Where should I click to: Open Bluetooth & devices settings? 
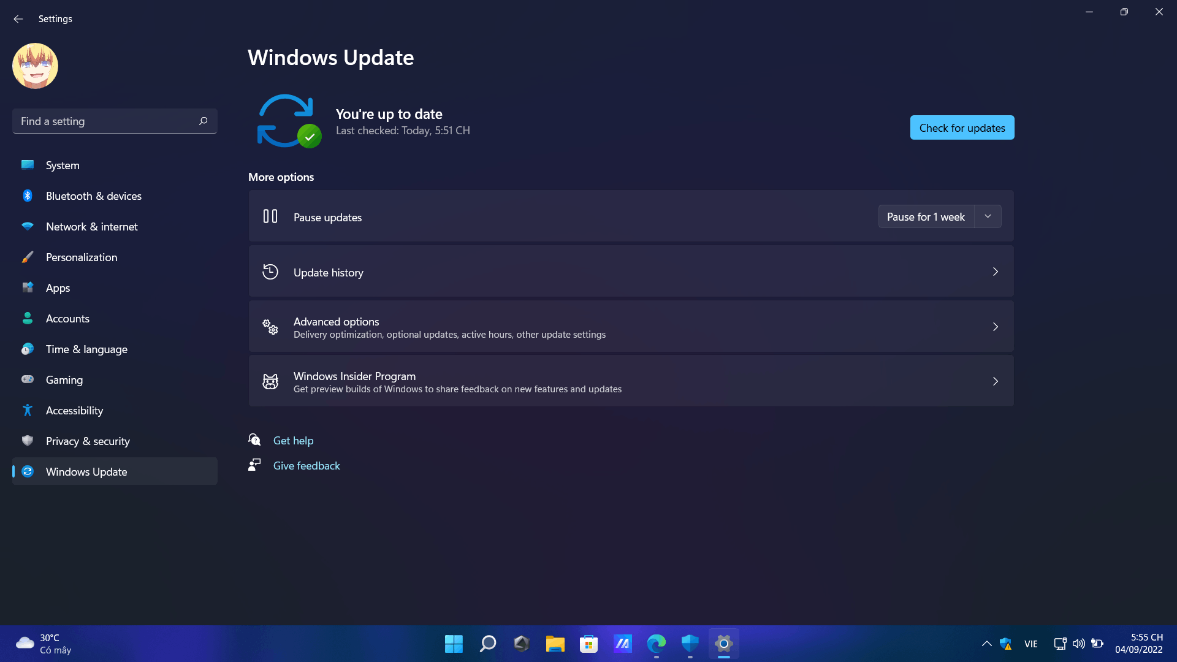point(94,195)
